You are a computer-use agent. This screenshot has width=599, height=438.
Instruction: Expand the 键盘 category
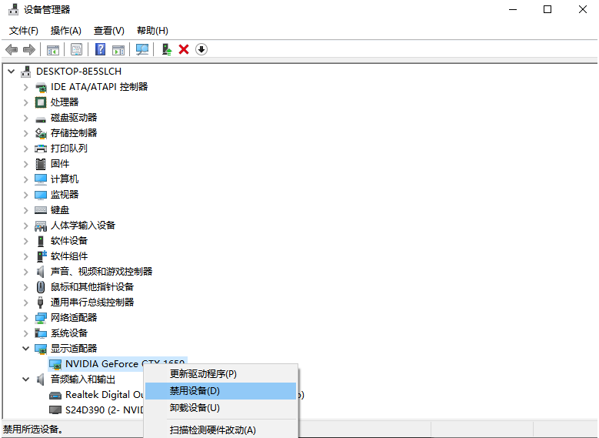point(25,210)
